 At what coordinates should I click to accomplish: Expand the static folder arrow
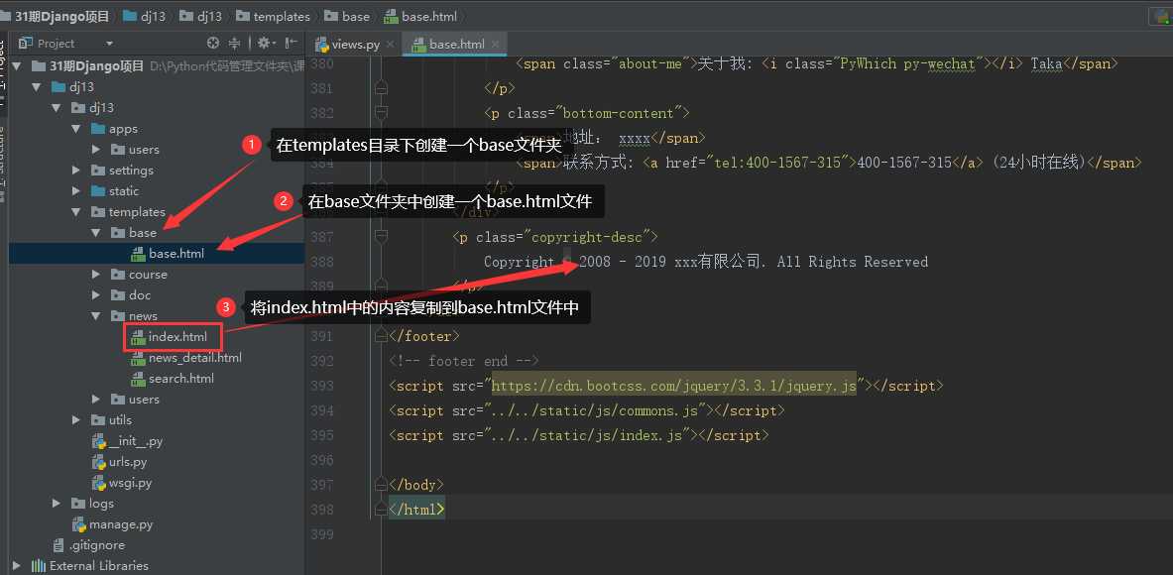tap(75, 191)
